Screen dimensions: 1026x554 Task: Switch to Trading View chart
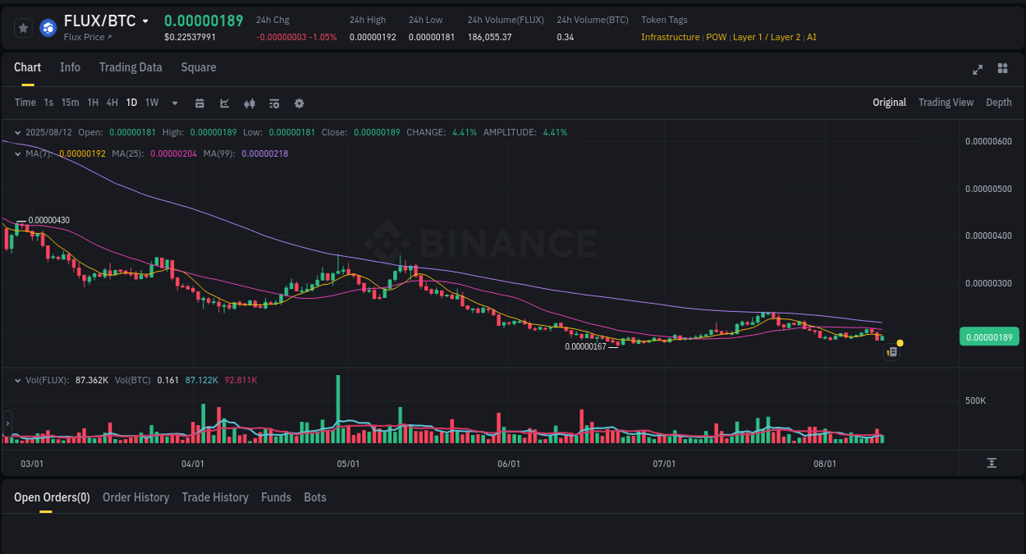coord(946,103)
